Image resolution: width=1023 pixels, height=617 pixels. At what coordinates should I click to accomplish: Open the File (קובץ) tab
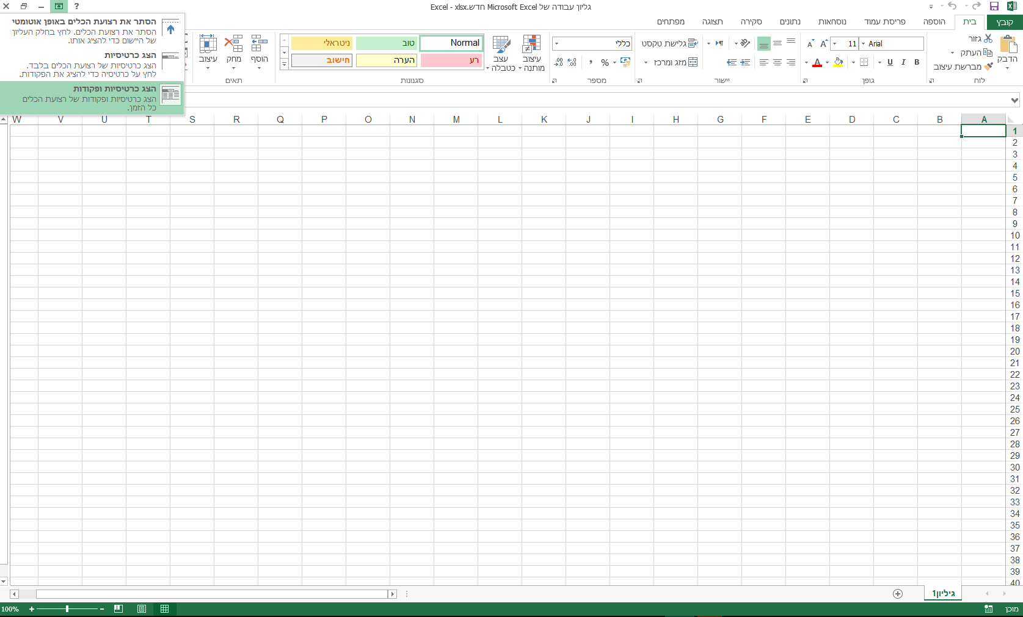click(1005, 22)
